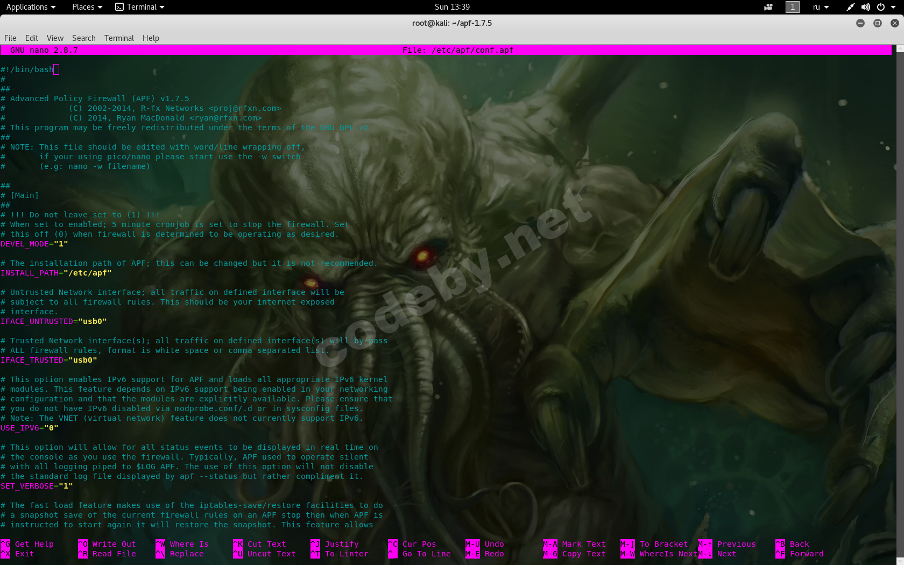Open the Terminal app menu in top bar

(140, 7)
